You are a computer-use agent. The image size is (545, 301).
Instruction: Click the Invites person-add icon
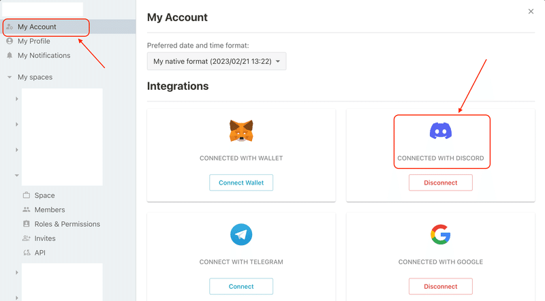27,238
